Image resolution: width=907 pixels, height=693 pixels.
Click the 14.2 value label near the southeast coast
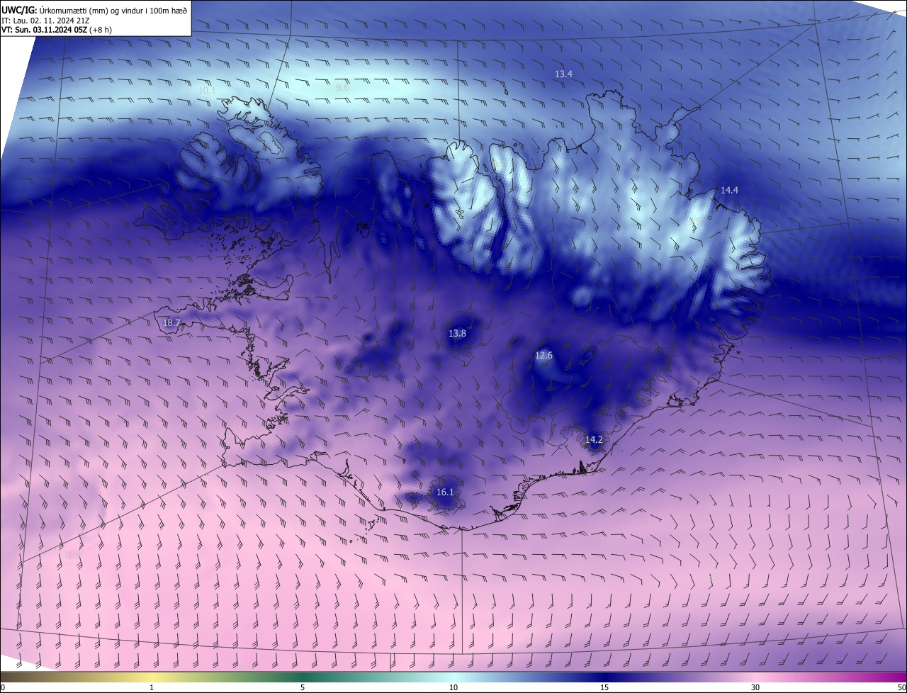(594, 439)
